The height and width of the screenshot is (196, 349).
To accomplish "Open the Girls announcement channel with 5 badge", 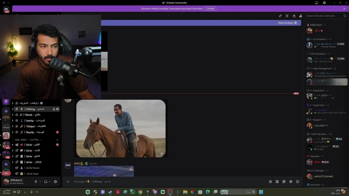I will click(36, 145).
